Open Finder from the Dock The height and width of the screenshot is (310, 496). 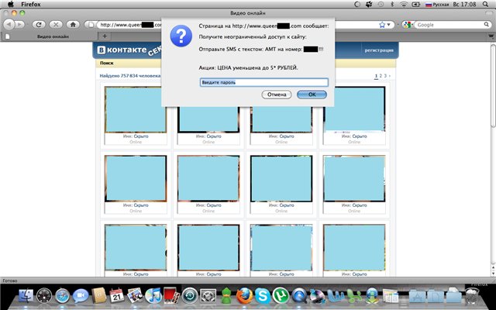(27, 295)
